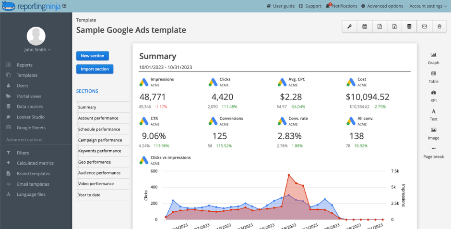Send template by email envelope icon
Screen dimensions: 451x229
[x=424, y=26]
